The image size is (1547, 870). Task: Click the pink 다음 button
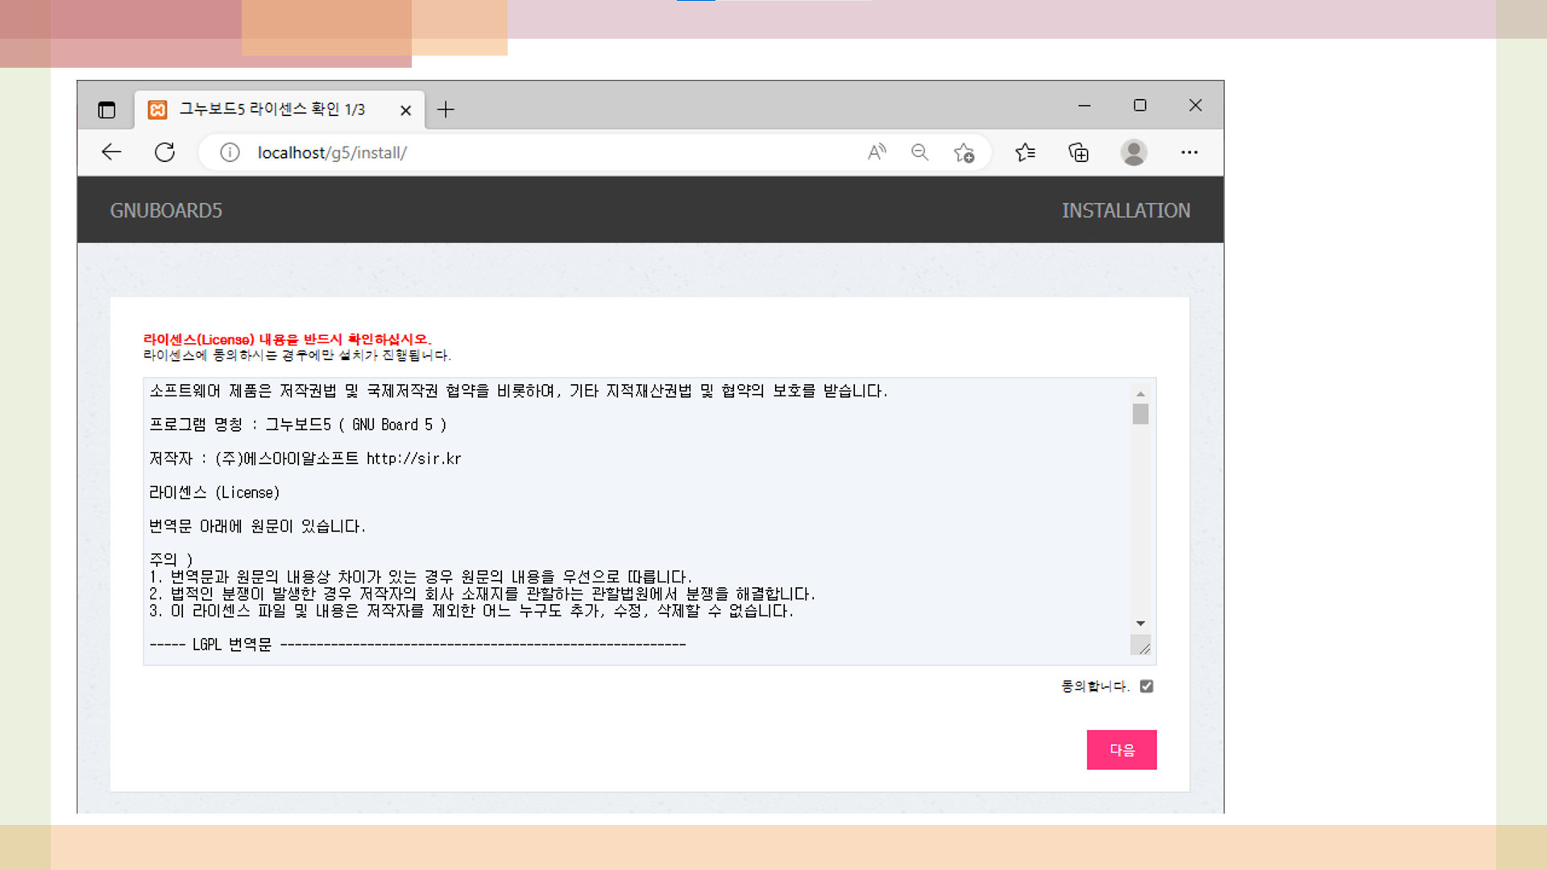(x=1122, y=750)
